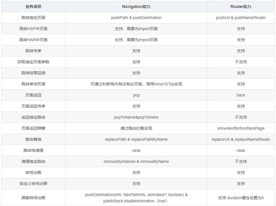Click the Router 支持 cell for 跳转单例页面

[x=241, y=84]
